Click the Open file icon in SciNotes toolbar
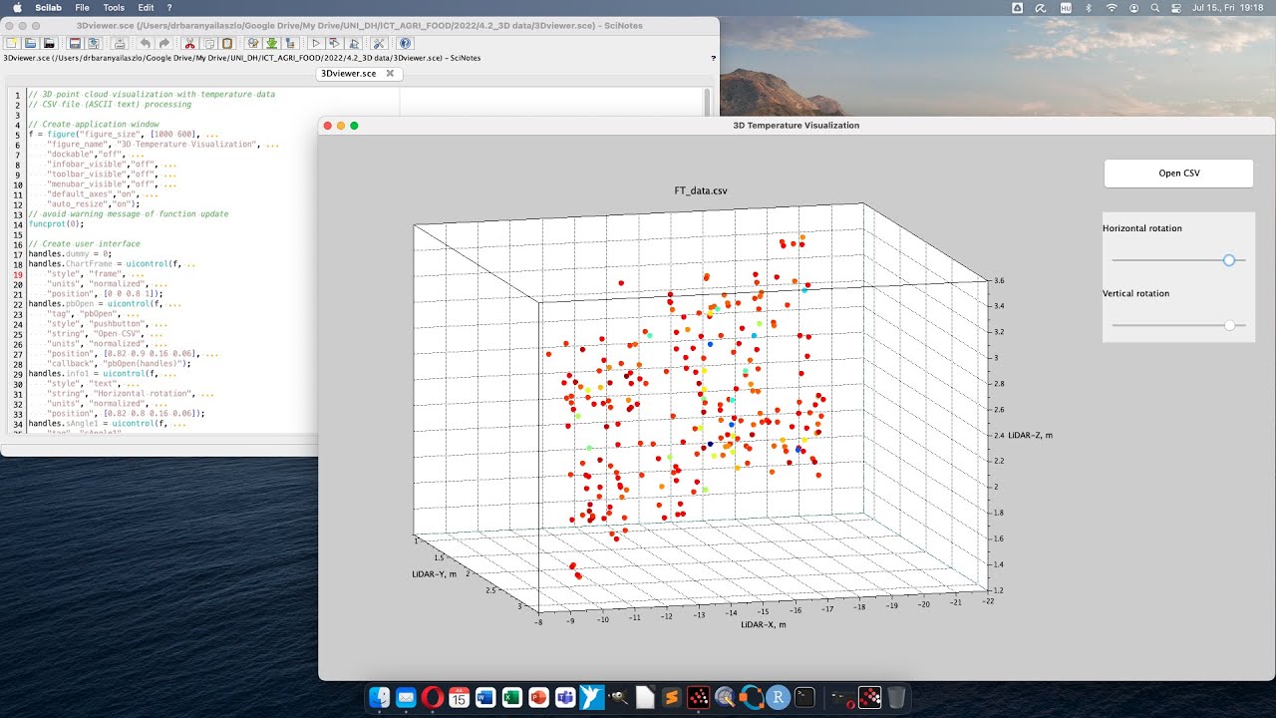Screen dimensions: 1276x718 (31, 43)
